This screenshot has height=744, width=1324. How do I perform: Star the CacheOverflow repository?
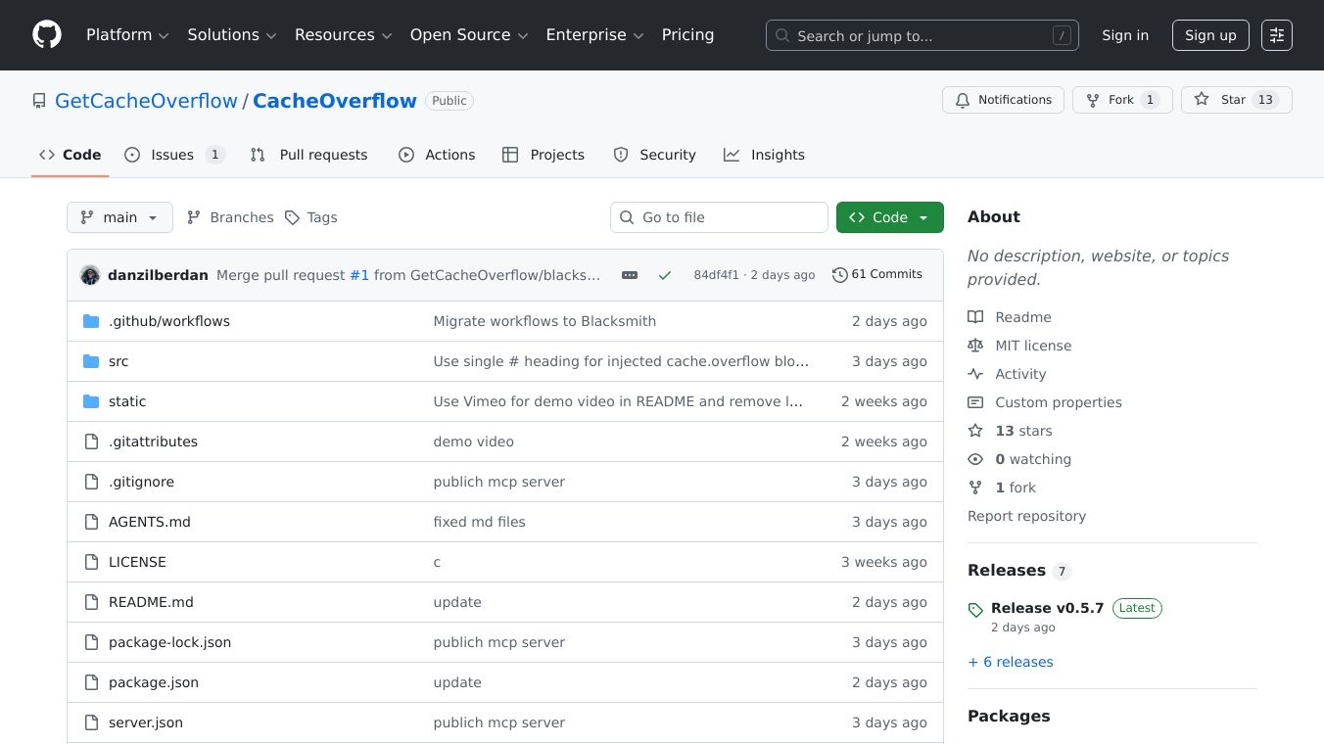[x=1221, y=100]
